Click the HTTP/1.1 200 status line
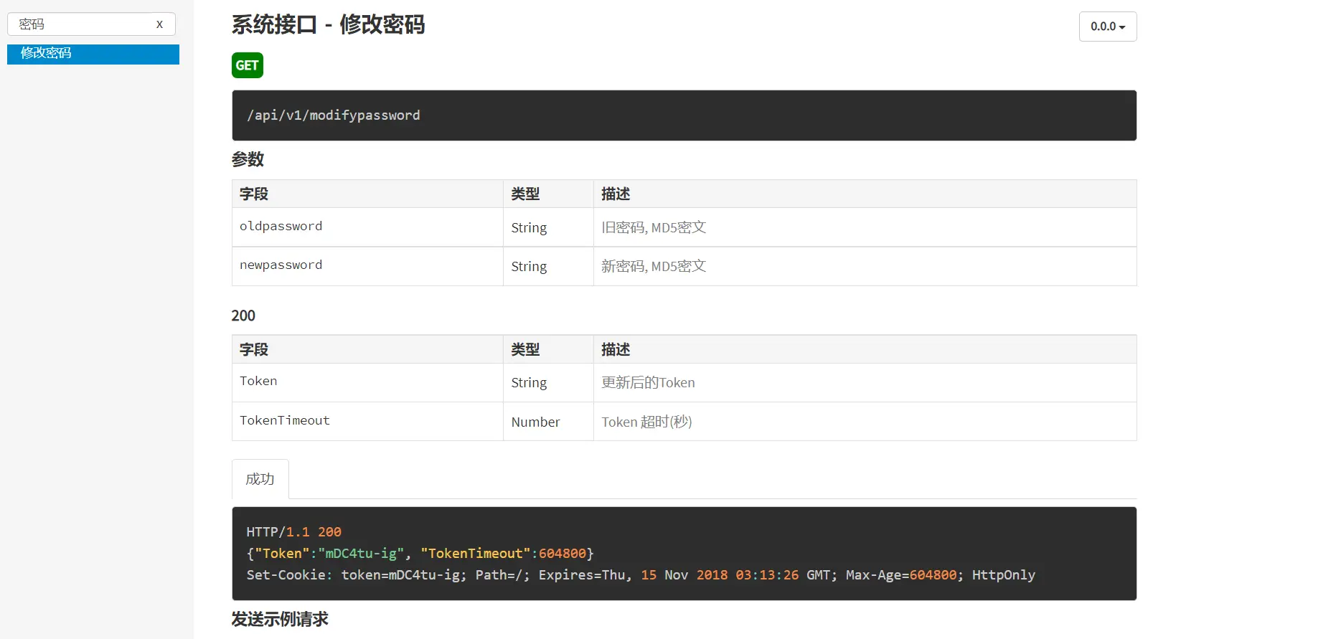 (293, 532)
